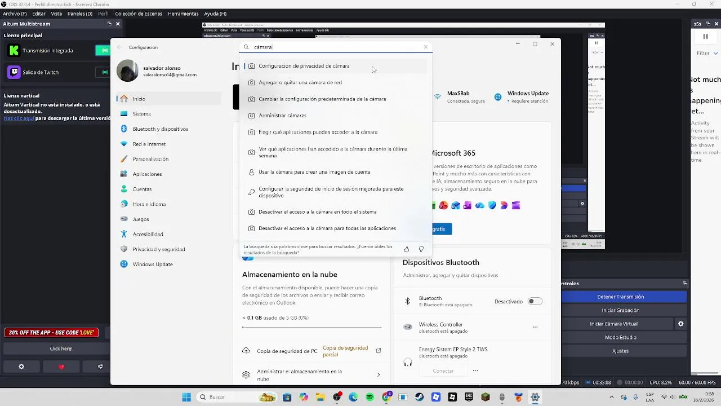Viewport: 721px width, 406px height.
Task: Select 'Agregar o quitar una cámara de red'
Action: (335, 82)
